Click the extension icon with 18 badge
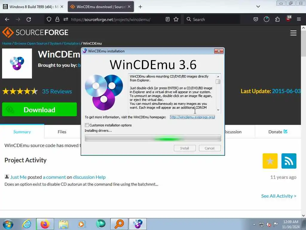This screenshot has height=230, width=306. coord(288,19)
